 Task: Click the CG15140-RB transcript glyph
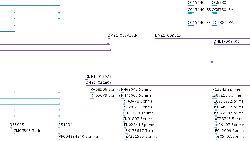(x=191, y=13)
